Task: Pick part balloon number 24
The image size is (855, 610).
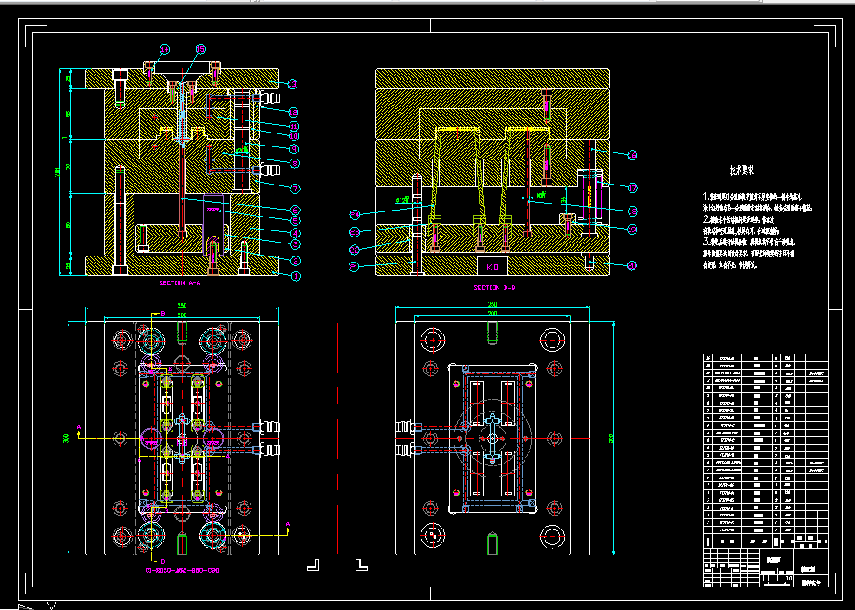Action: [355, 215]
